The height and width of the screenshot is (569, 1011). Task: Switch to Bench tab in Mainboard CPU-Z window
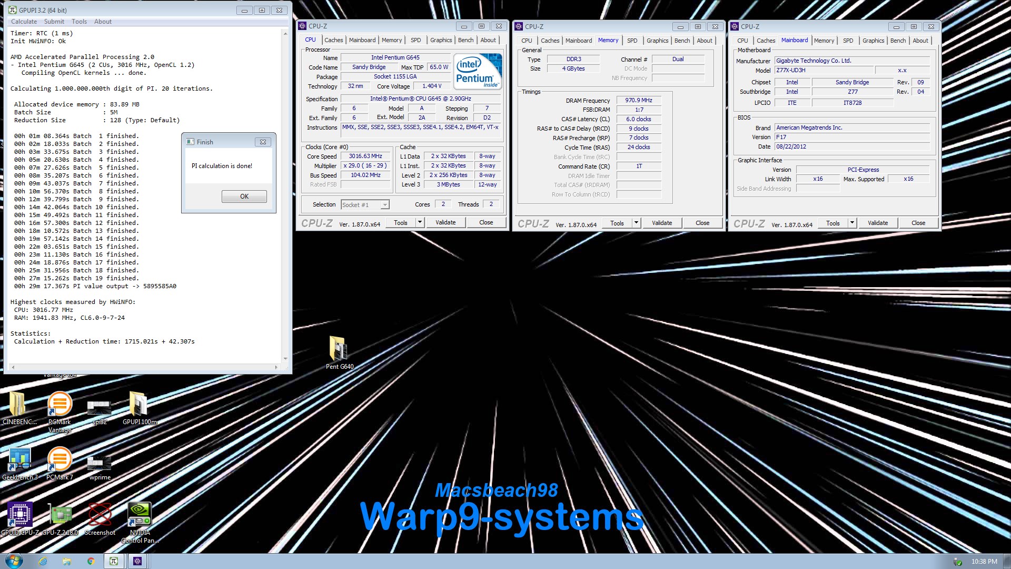coord(898,41)
